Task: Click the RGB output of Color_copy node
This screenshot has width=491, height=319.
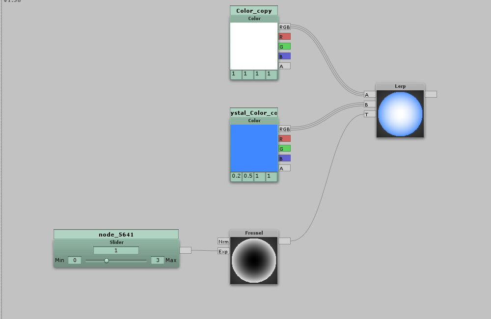Action: [284, 27]
